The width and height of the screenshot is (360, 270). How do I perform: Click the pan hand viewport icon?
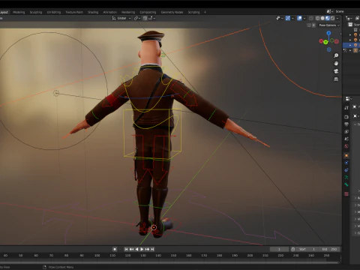click(x=336, y=64)
